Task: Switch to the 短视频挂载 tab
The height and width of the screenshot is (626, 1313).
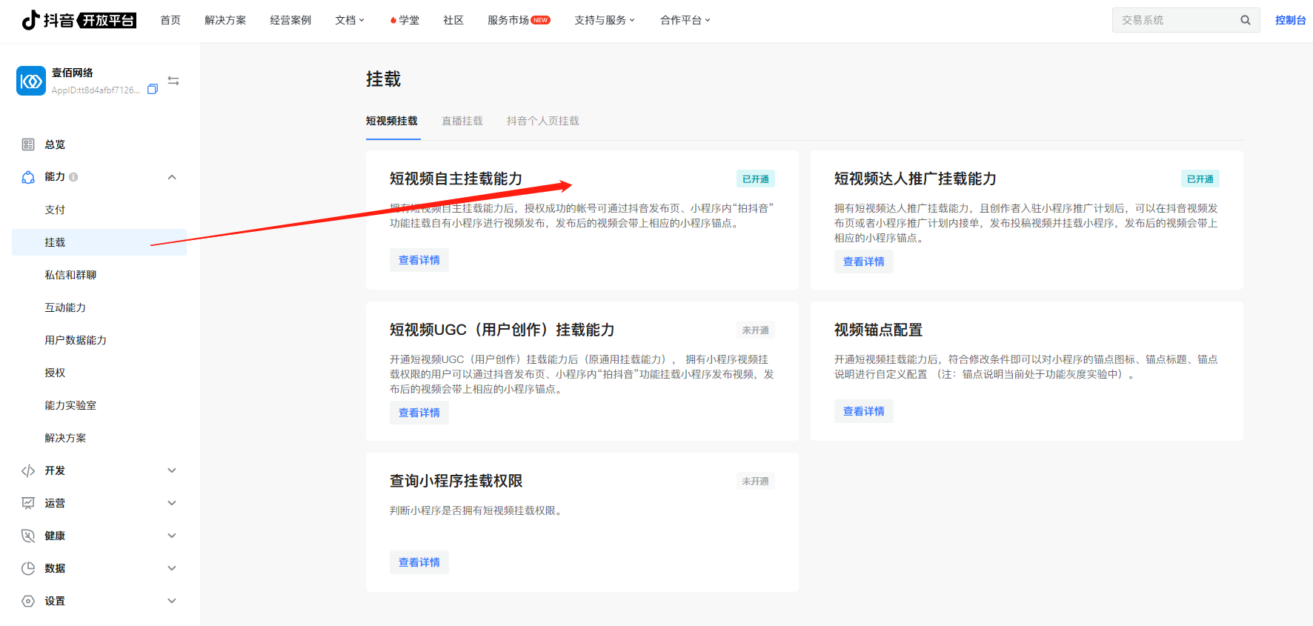Action: pos(392,121)
